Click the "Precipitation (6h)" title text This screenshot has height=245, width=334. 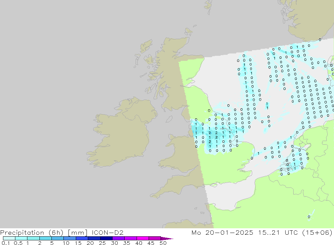tap(32, 232)
